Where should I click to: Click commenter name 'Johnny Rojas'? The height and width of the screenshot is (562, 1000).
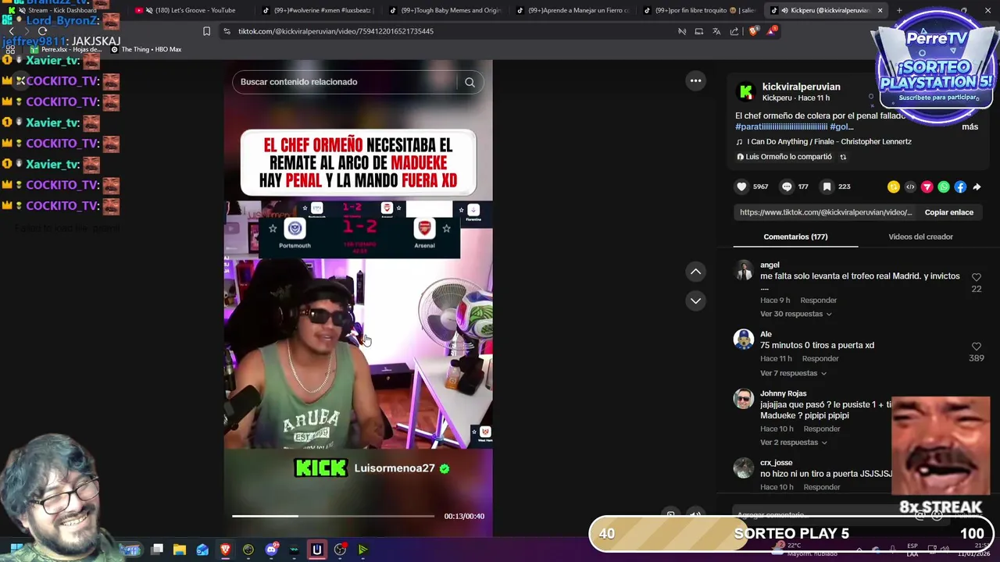point(783,393)
